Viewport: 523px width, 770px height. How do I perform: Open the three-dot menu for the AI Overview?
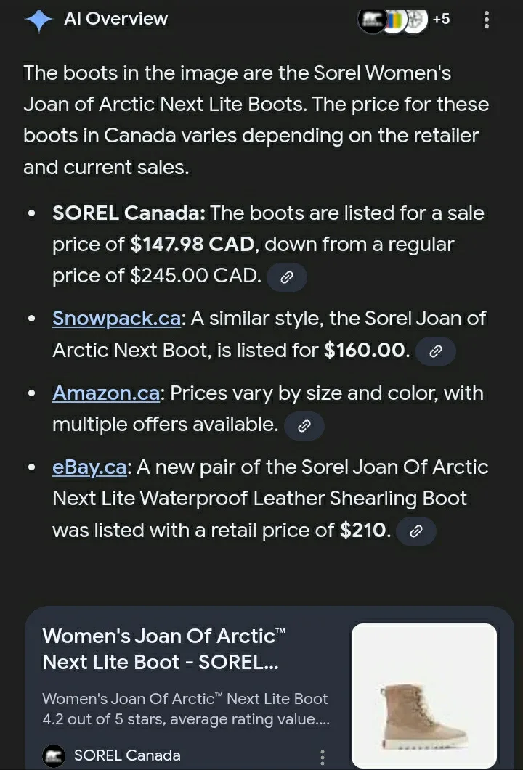click(486, 20)
